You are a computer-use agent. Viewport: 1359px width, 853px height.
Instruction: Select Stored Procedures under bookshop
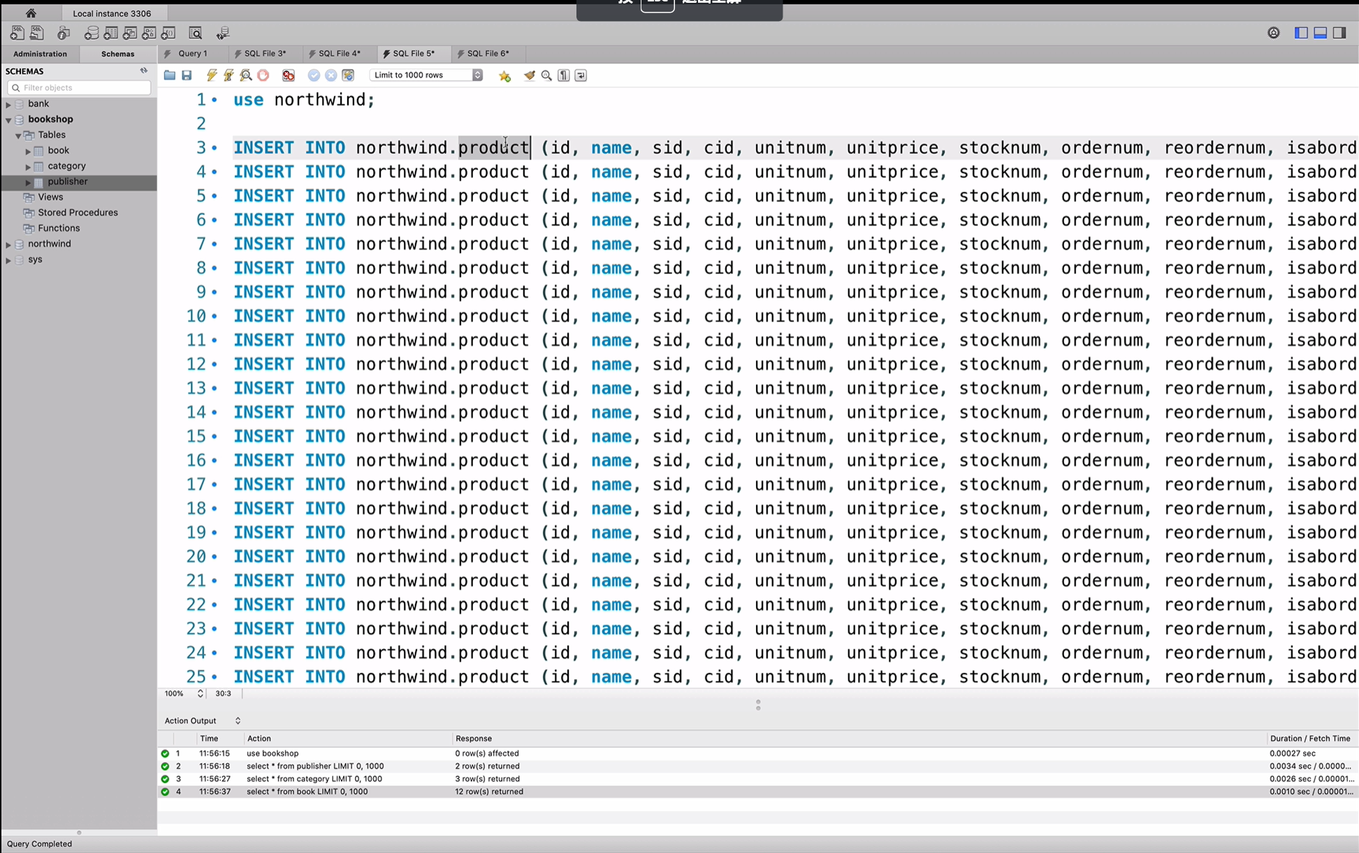point(78,212)
